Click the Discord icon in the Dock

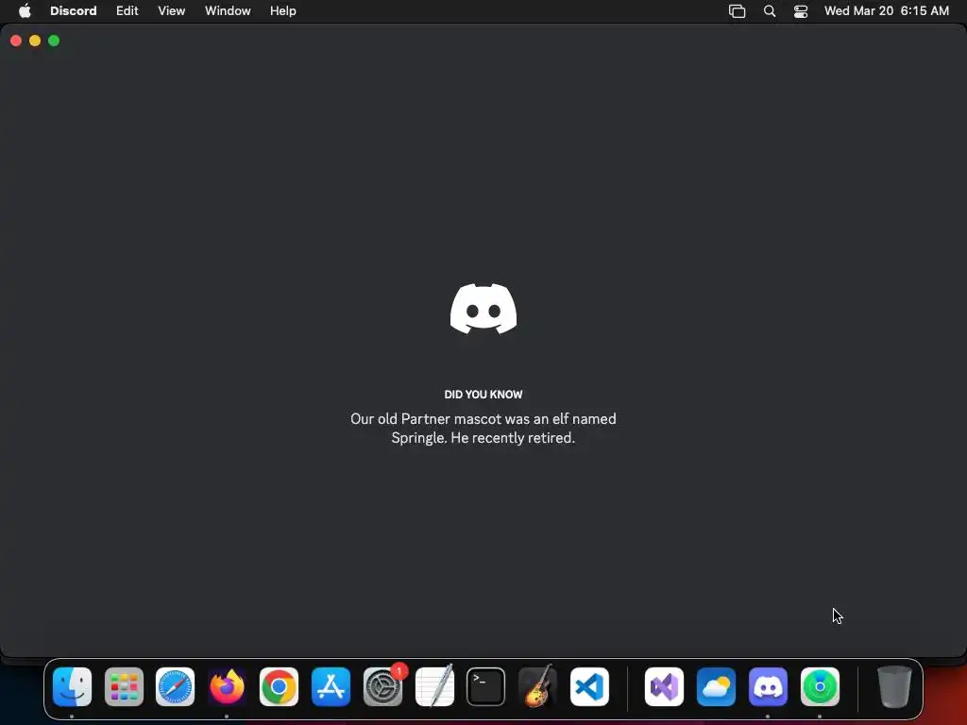click(x=768, y=687)
